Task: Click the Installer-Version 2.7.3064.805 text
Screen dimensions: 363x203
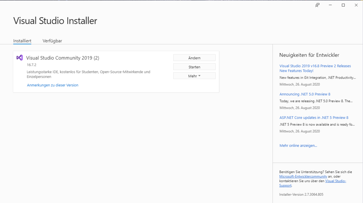Action: point(301,195)
